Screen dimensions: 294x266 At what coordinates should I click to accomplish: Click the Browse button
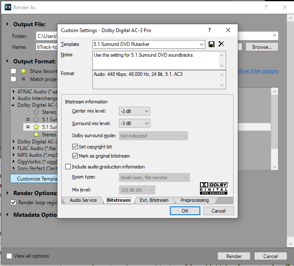262,47
